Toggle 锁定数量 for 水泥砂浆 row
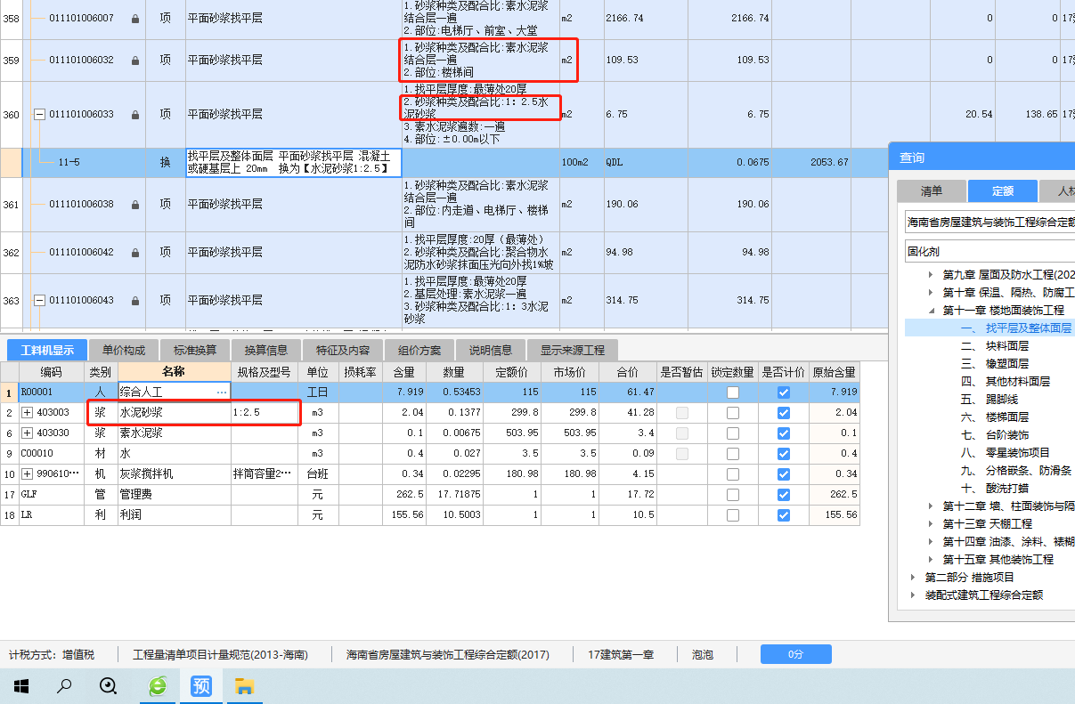1075x704 pixels. [732, 413]
